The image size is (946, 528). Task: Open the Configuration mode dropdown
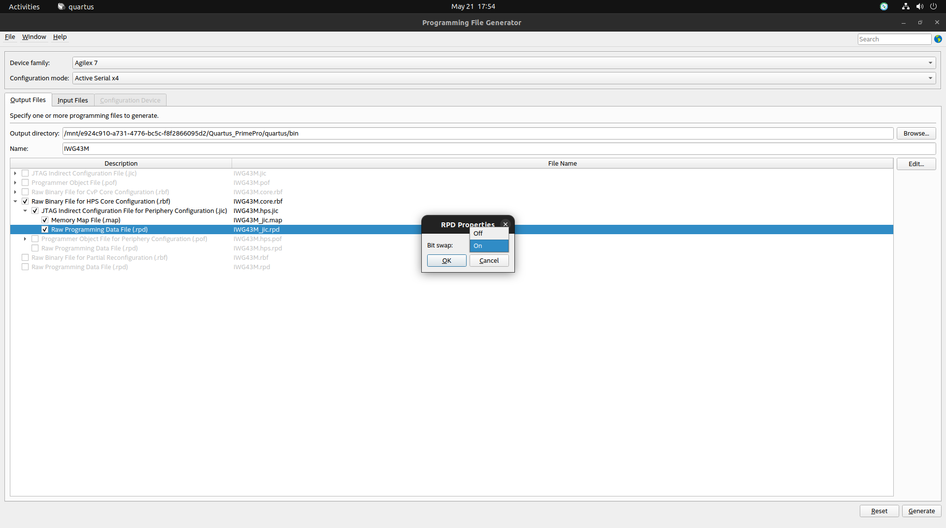point(504,78)
